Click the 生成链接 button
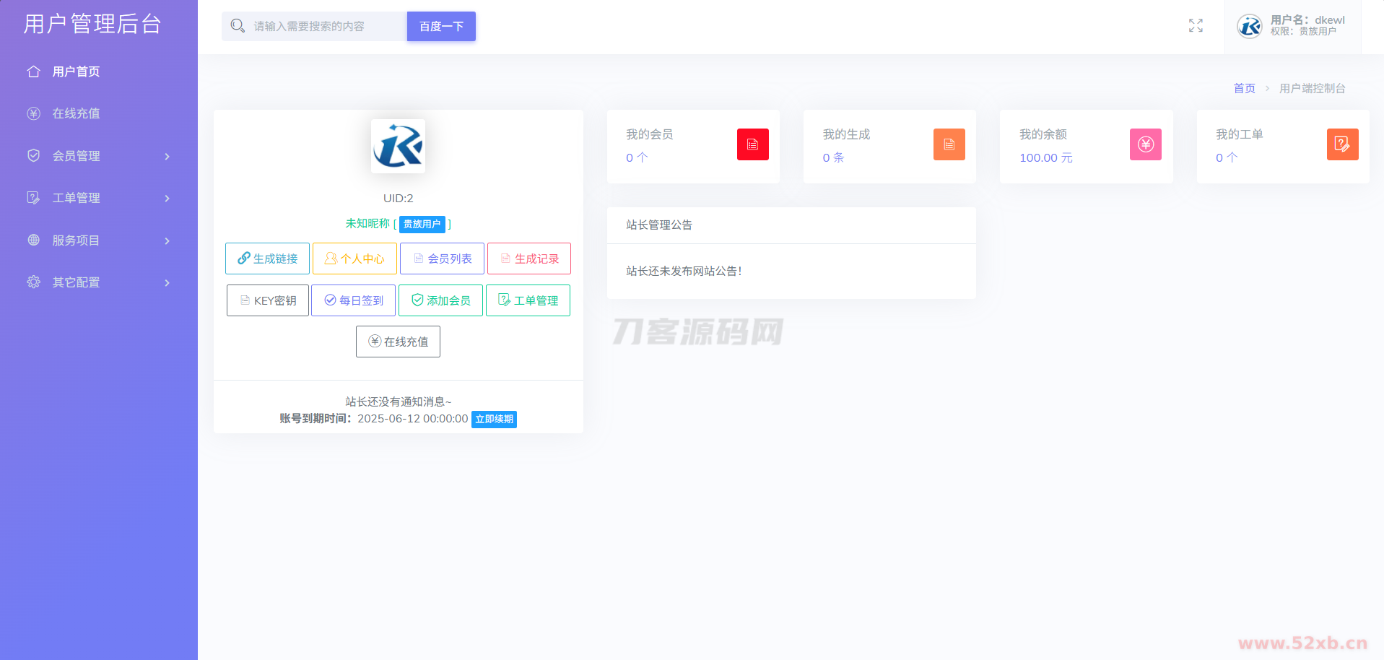 [267, 259]
